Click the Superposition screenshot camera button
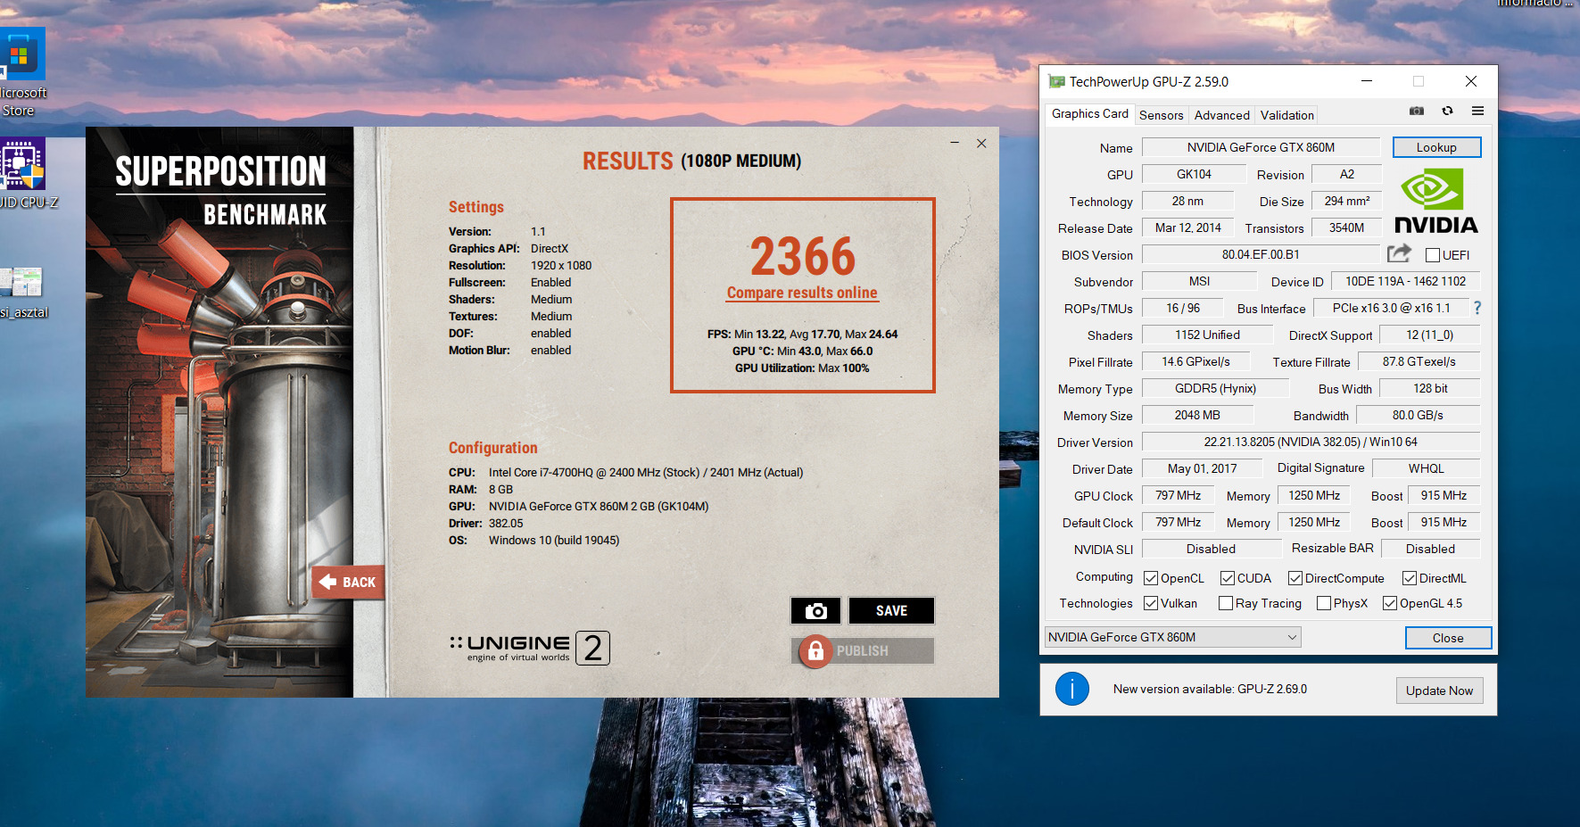The image size is (1580, 827). tap(815, 610)
